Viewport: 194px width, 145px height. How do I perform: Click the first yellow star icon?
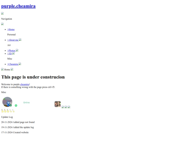tap(3, 111)
